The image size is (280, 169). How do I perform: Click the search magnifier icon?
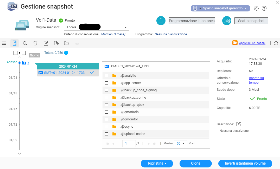[x=25, y=43]
